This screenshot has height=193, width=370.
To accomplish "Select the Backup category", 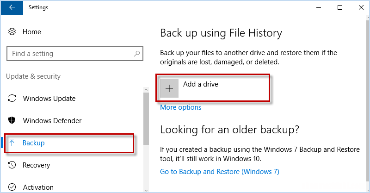I will 33,143.
